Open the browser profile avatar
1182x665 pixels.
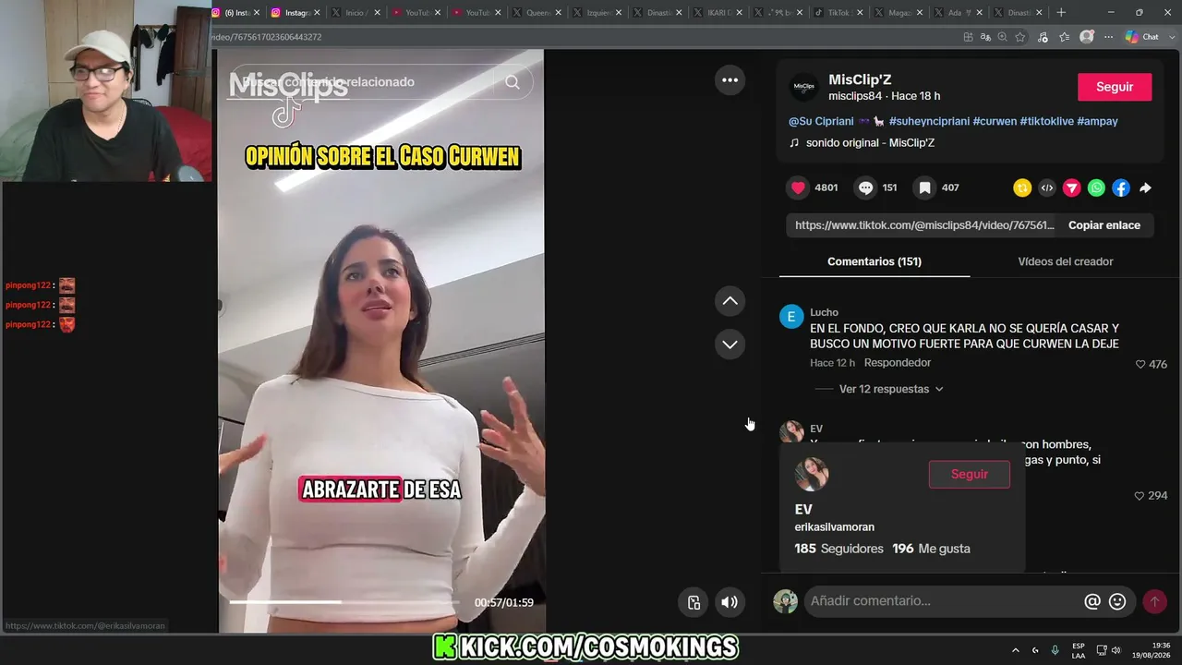coord(1087,37)
